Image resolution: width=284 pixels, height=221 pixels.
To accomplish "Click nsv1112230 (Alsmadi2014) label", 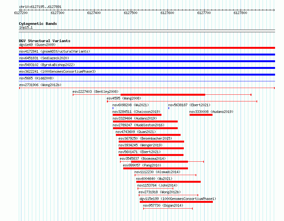I will (157, 172).
